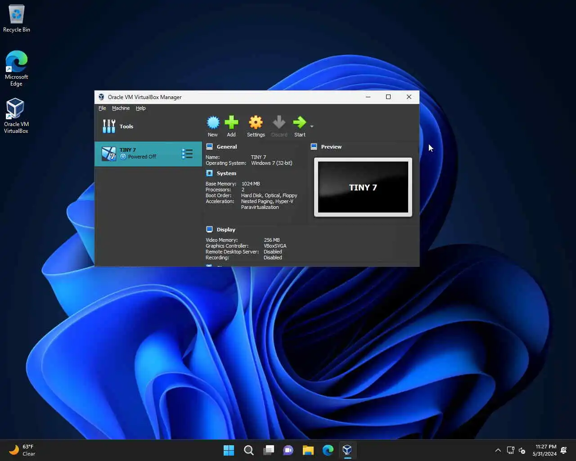Click the Video Memory value 256 MB

(x=272, y=240)
